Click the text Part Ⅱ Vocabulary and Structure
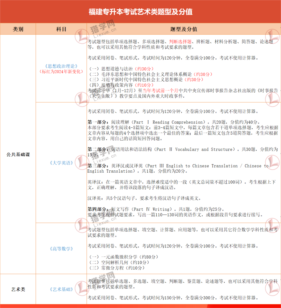Image resolution: width=281 pixels, height=308 pixels. coord(194,149)
